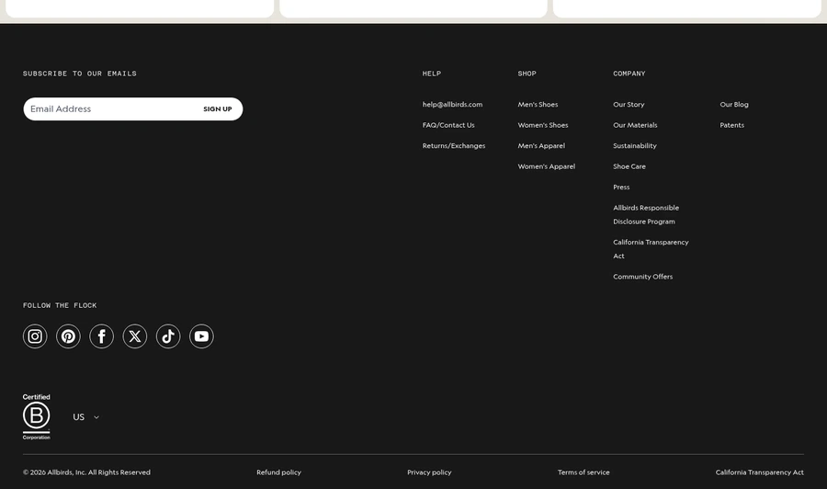Open Refund policy link
Screen dimensions: 827x489
pyautogui.click(x=278, y=472)
